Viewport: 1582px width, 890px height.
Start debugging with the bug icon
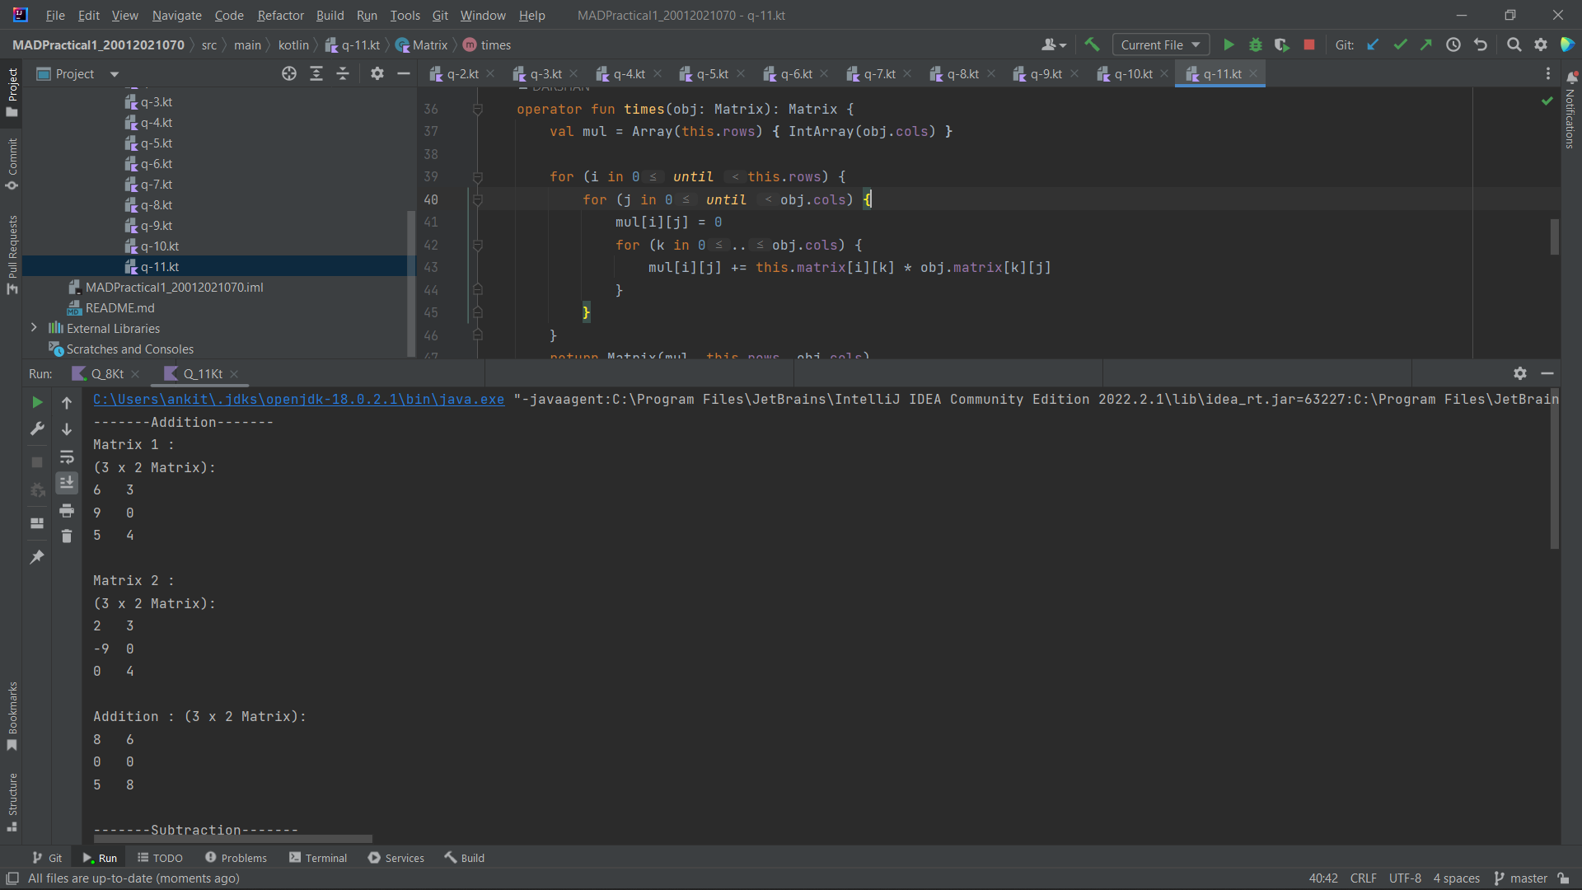click(x=1255, y=44)
